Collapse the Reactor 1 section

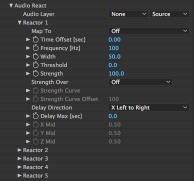coord(19,22)
